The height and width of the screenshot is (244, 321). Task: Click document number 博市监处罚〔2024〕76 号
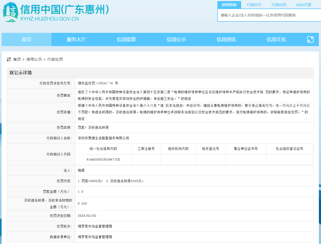pos(98,83)
